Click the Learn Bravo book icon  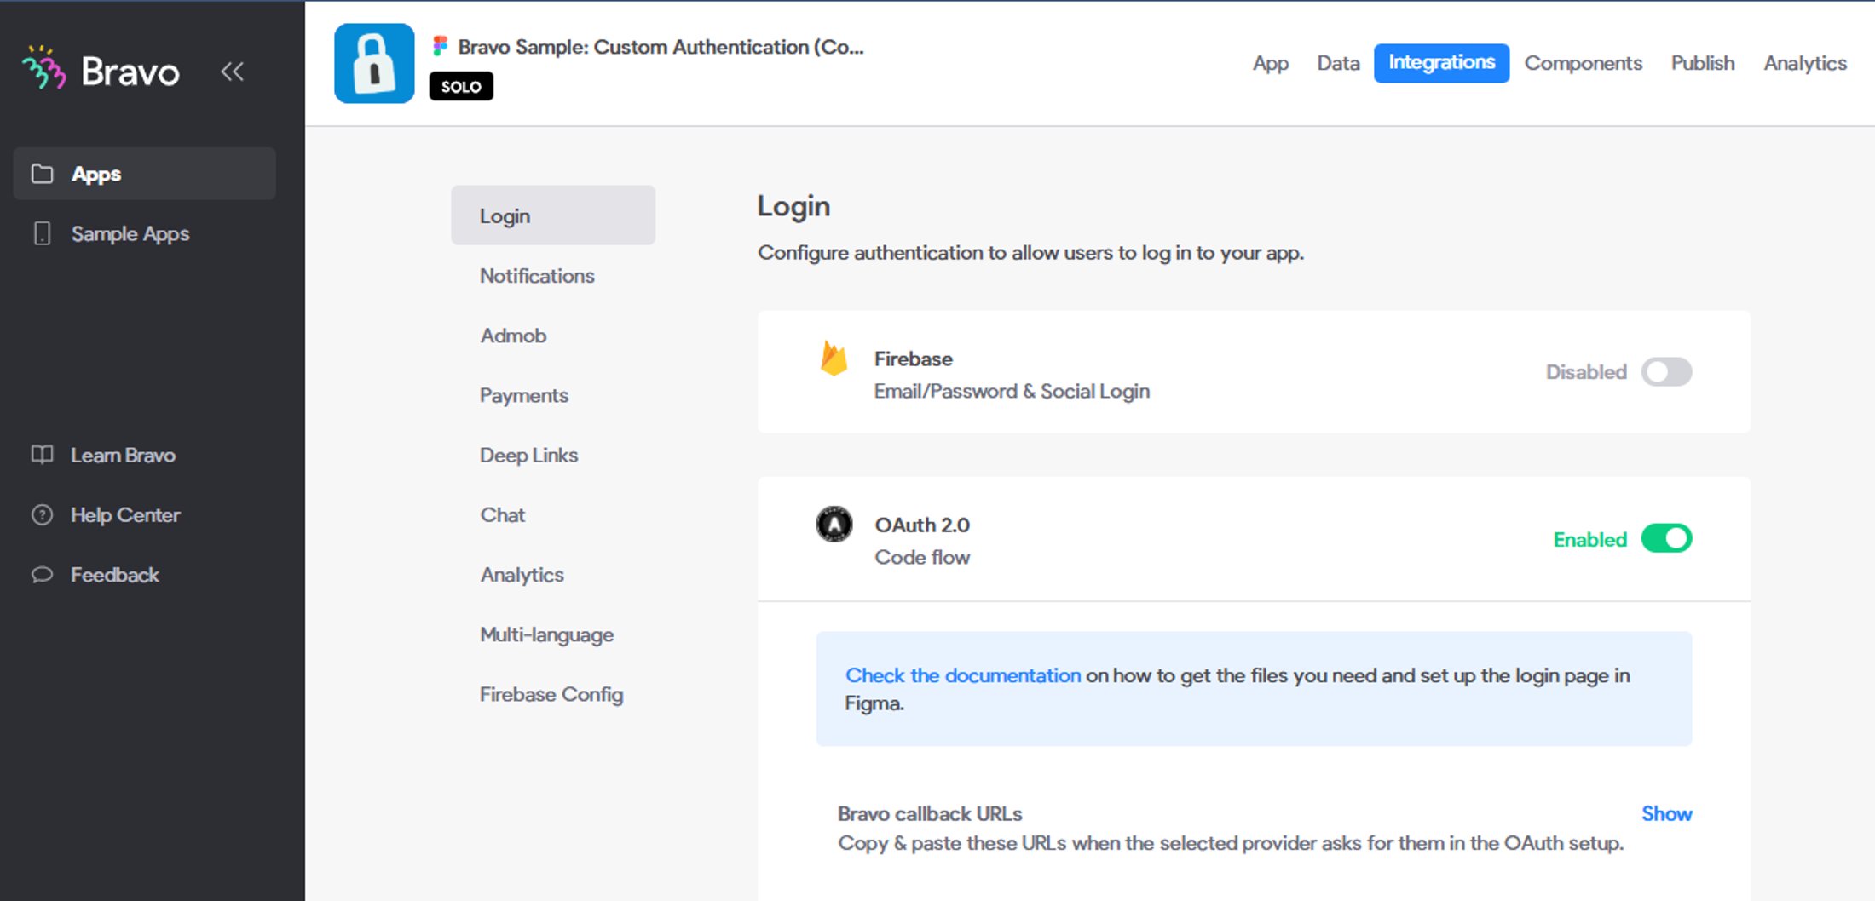[42, 455]
